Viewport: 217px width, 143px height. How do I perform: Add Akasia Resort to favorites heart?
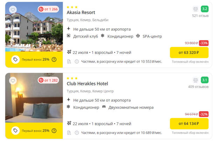click(x=13, y=10)
